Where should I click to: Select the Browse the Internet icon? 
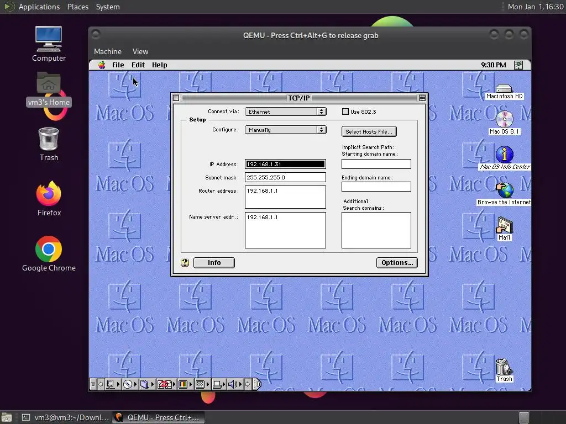[504, 194]
